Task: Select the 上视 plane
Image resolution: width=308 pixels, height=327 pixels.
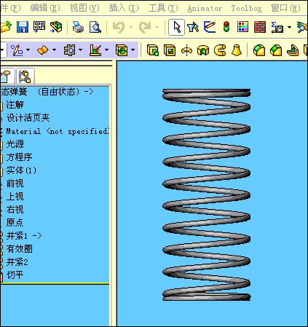Action: pos(15,197)
